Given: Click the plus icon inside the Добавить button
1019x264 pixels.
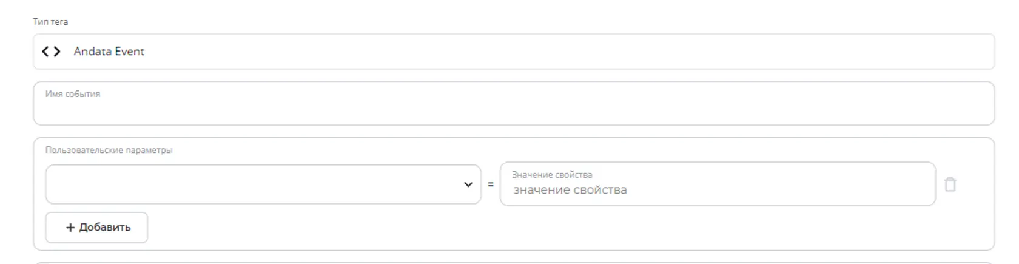Looking at the screenshot, I should click(x=70, y=228).
